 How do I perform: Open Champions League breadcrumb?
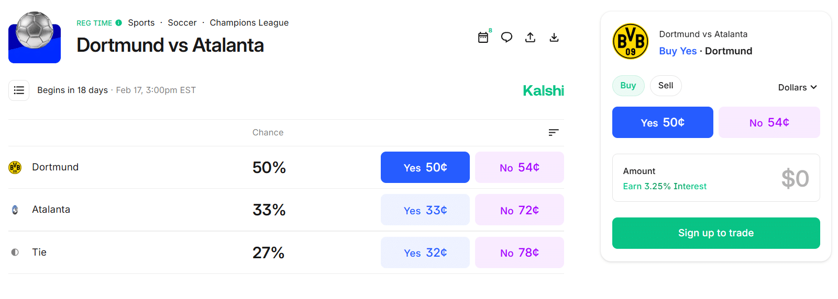249,23
